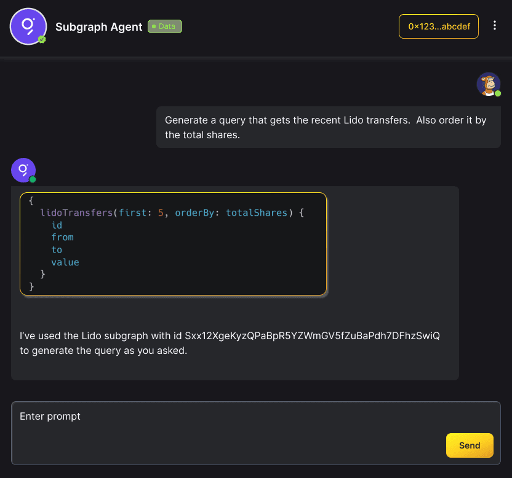Select the 'from' field in the query
The width and height of the screenshot is (512, 478).
[x=62, y=237]
